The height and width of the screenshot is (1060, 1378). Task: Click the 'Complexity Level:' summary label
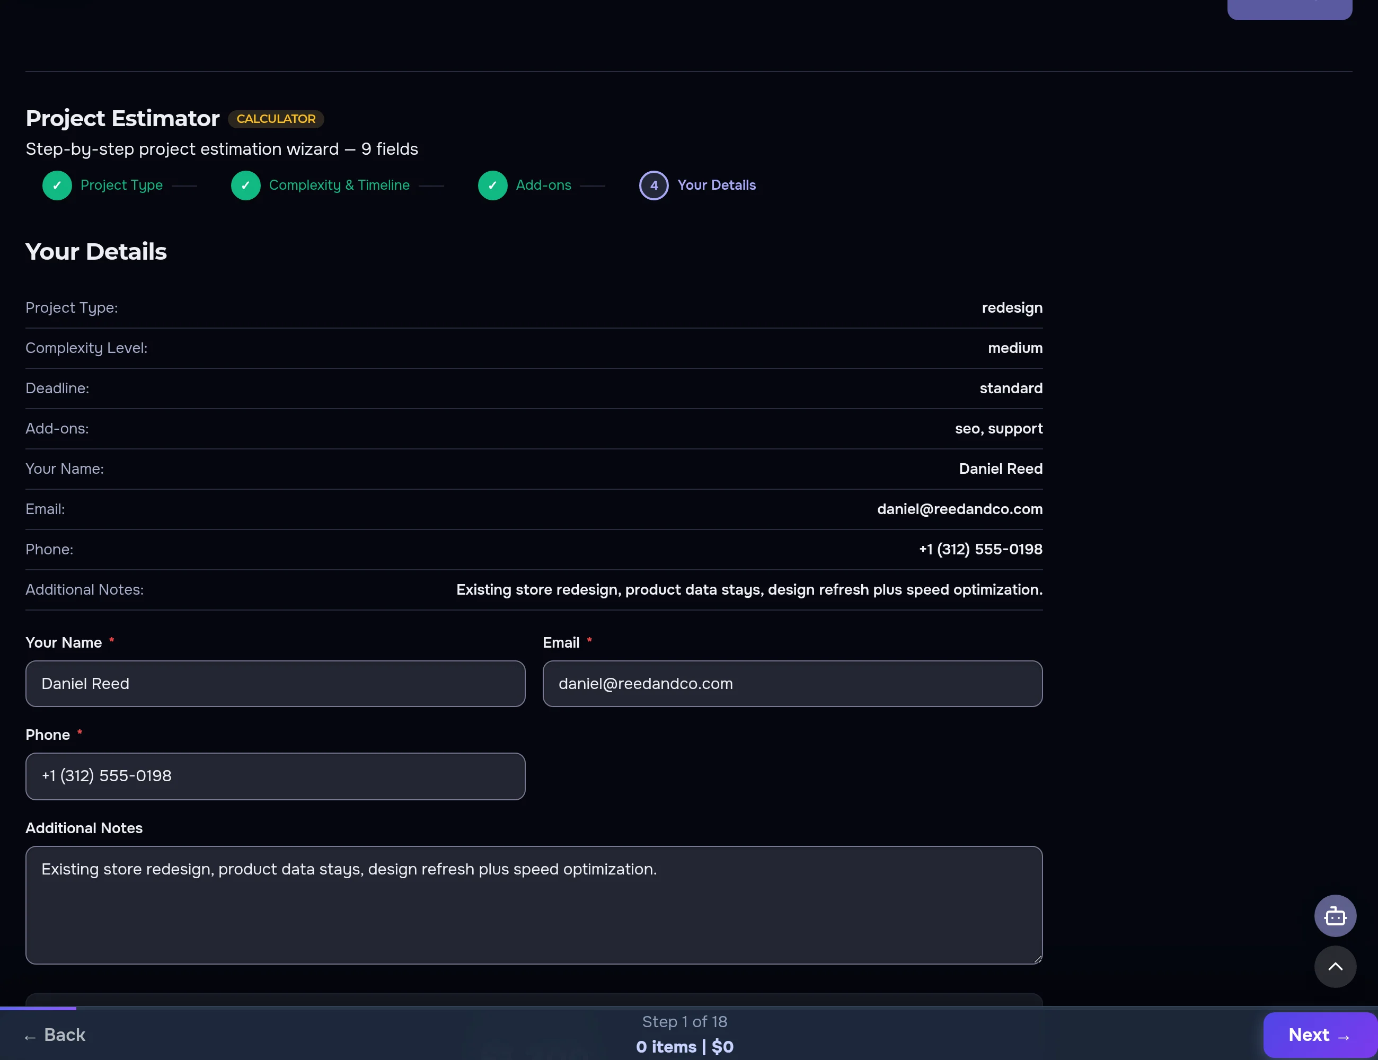[86, 348]
